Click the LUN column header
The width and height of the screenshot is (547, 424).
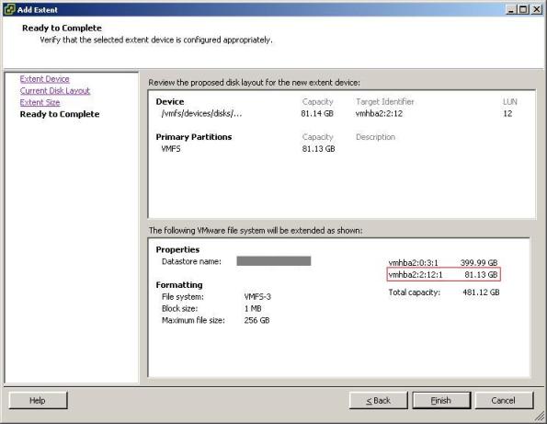[x=510, y=102]
